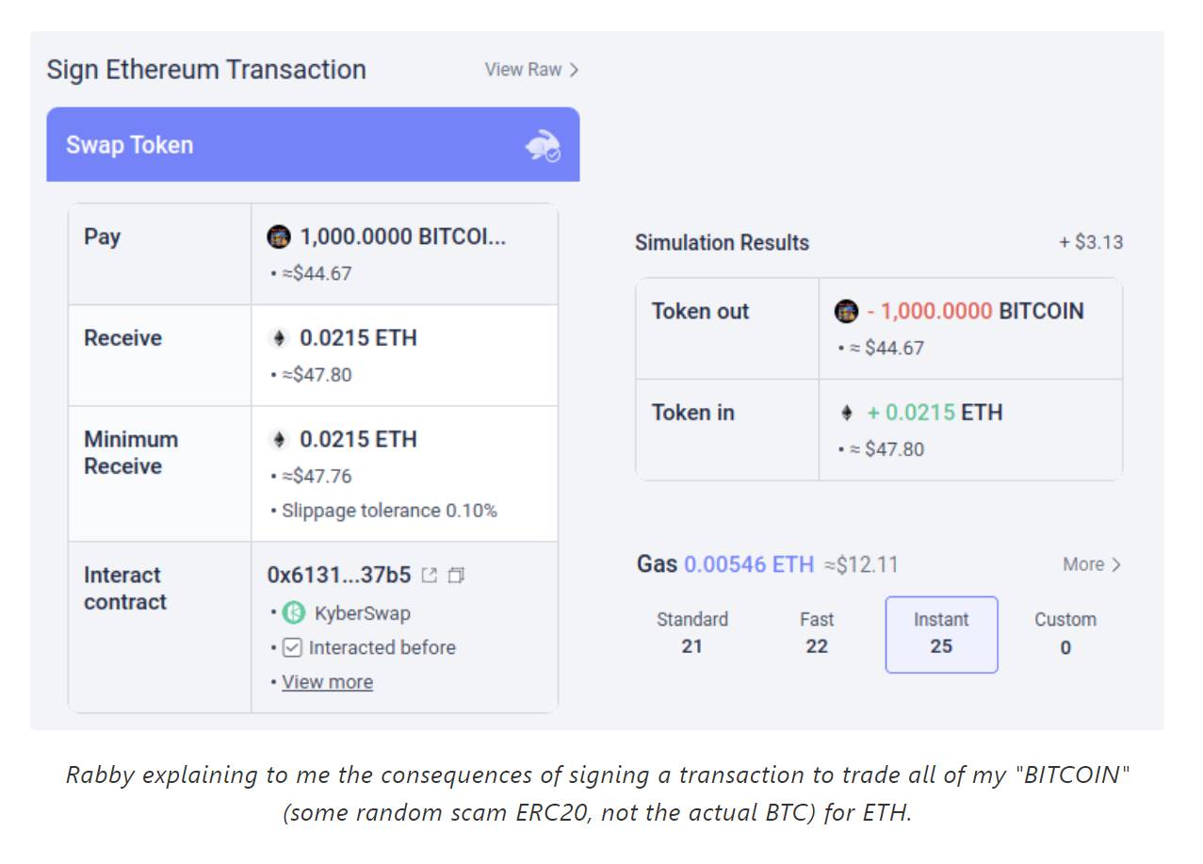Choose the Custom gas option
The image size is (1203, 864).
(x=1065, y=633)
